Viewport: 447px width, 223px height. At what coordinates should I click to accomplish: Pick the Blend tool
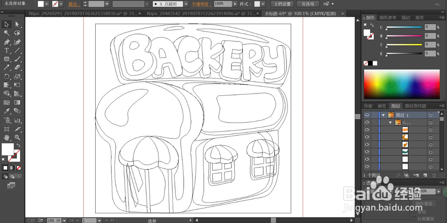[17, 111]
